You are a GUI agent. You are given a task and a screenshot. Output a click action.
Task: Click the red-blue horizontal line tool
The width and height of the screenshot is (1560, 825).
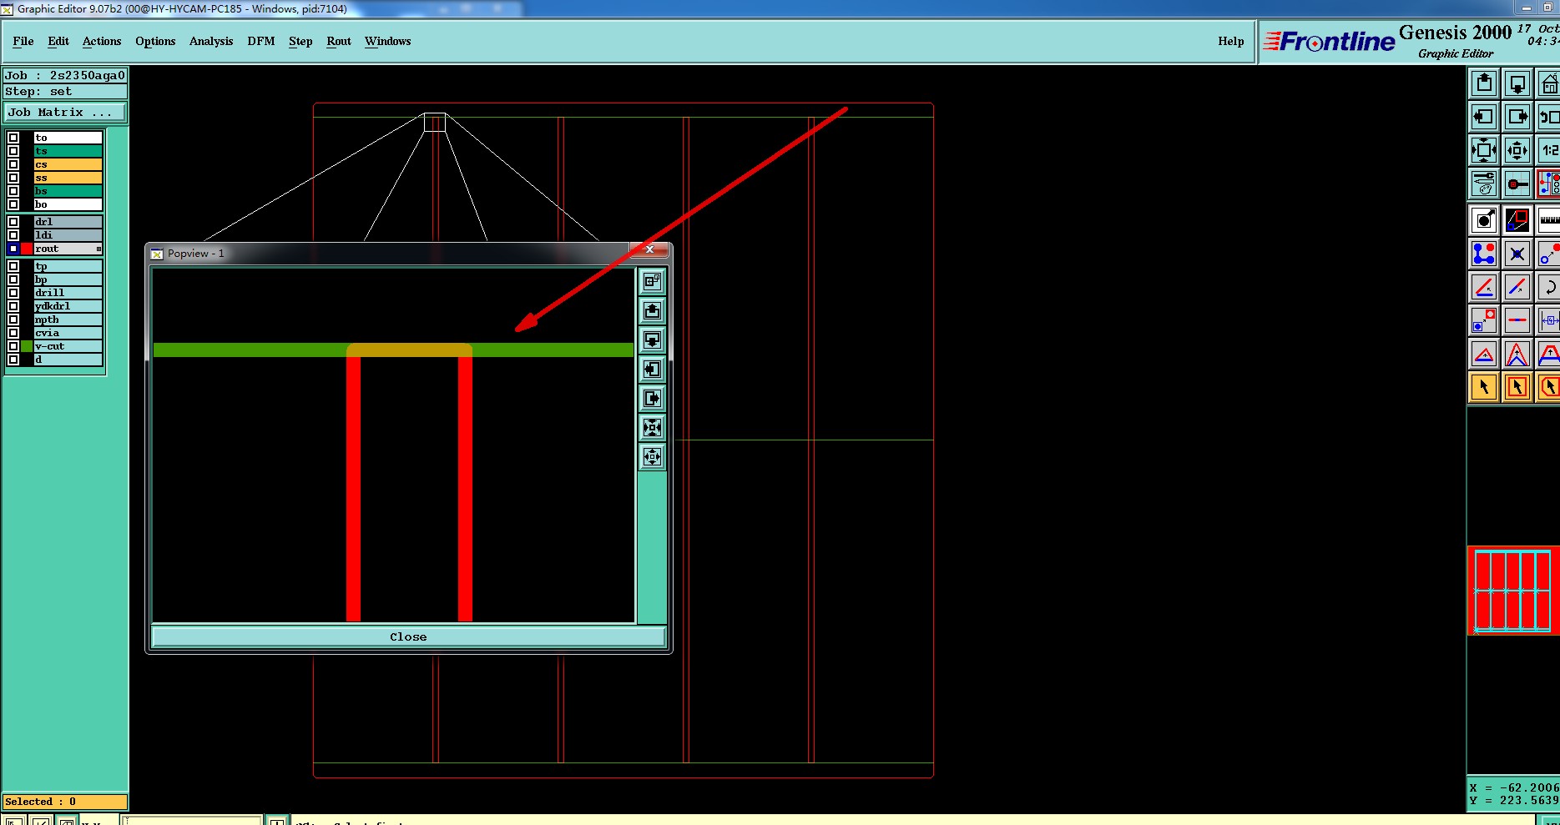[x=1517, y=320]
